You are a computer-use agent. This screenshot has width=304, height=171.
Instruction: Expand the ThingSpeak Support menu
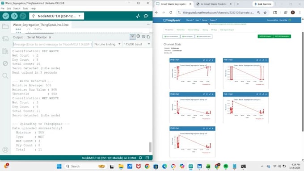(213, 20)
